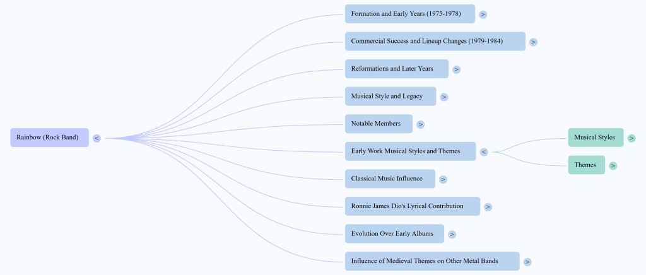Expand the Classical Music Influence node
Screen dimensions: 646x275
(x=443, y=180)
